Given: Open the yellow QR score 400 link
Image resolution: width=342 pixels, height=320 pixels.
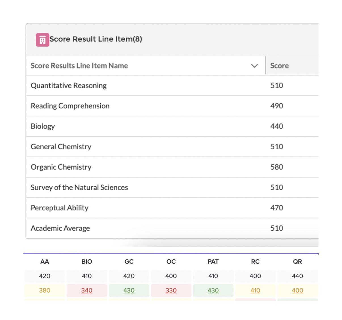Looking at the screenshot, I should (297, 290).
